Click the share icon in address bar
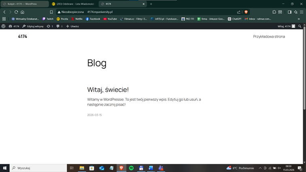This screenshot has width=306, height=172. click(239, 12)
